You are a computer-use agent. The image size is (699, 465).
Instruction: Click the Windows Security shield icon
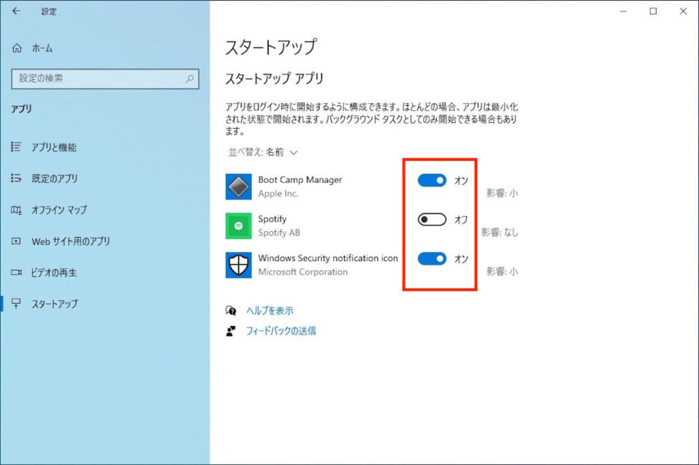(x=238, y=265)
